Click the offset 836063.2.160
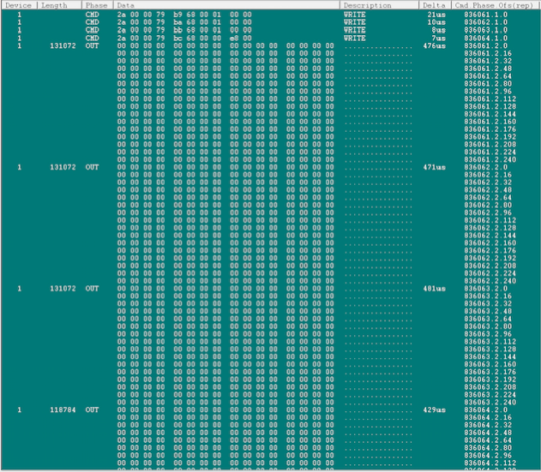 point(490,364)
